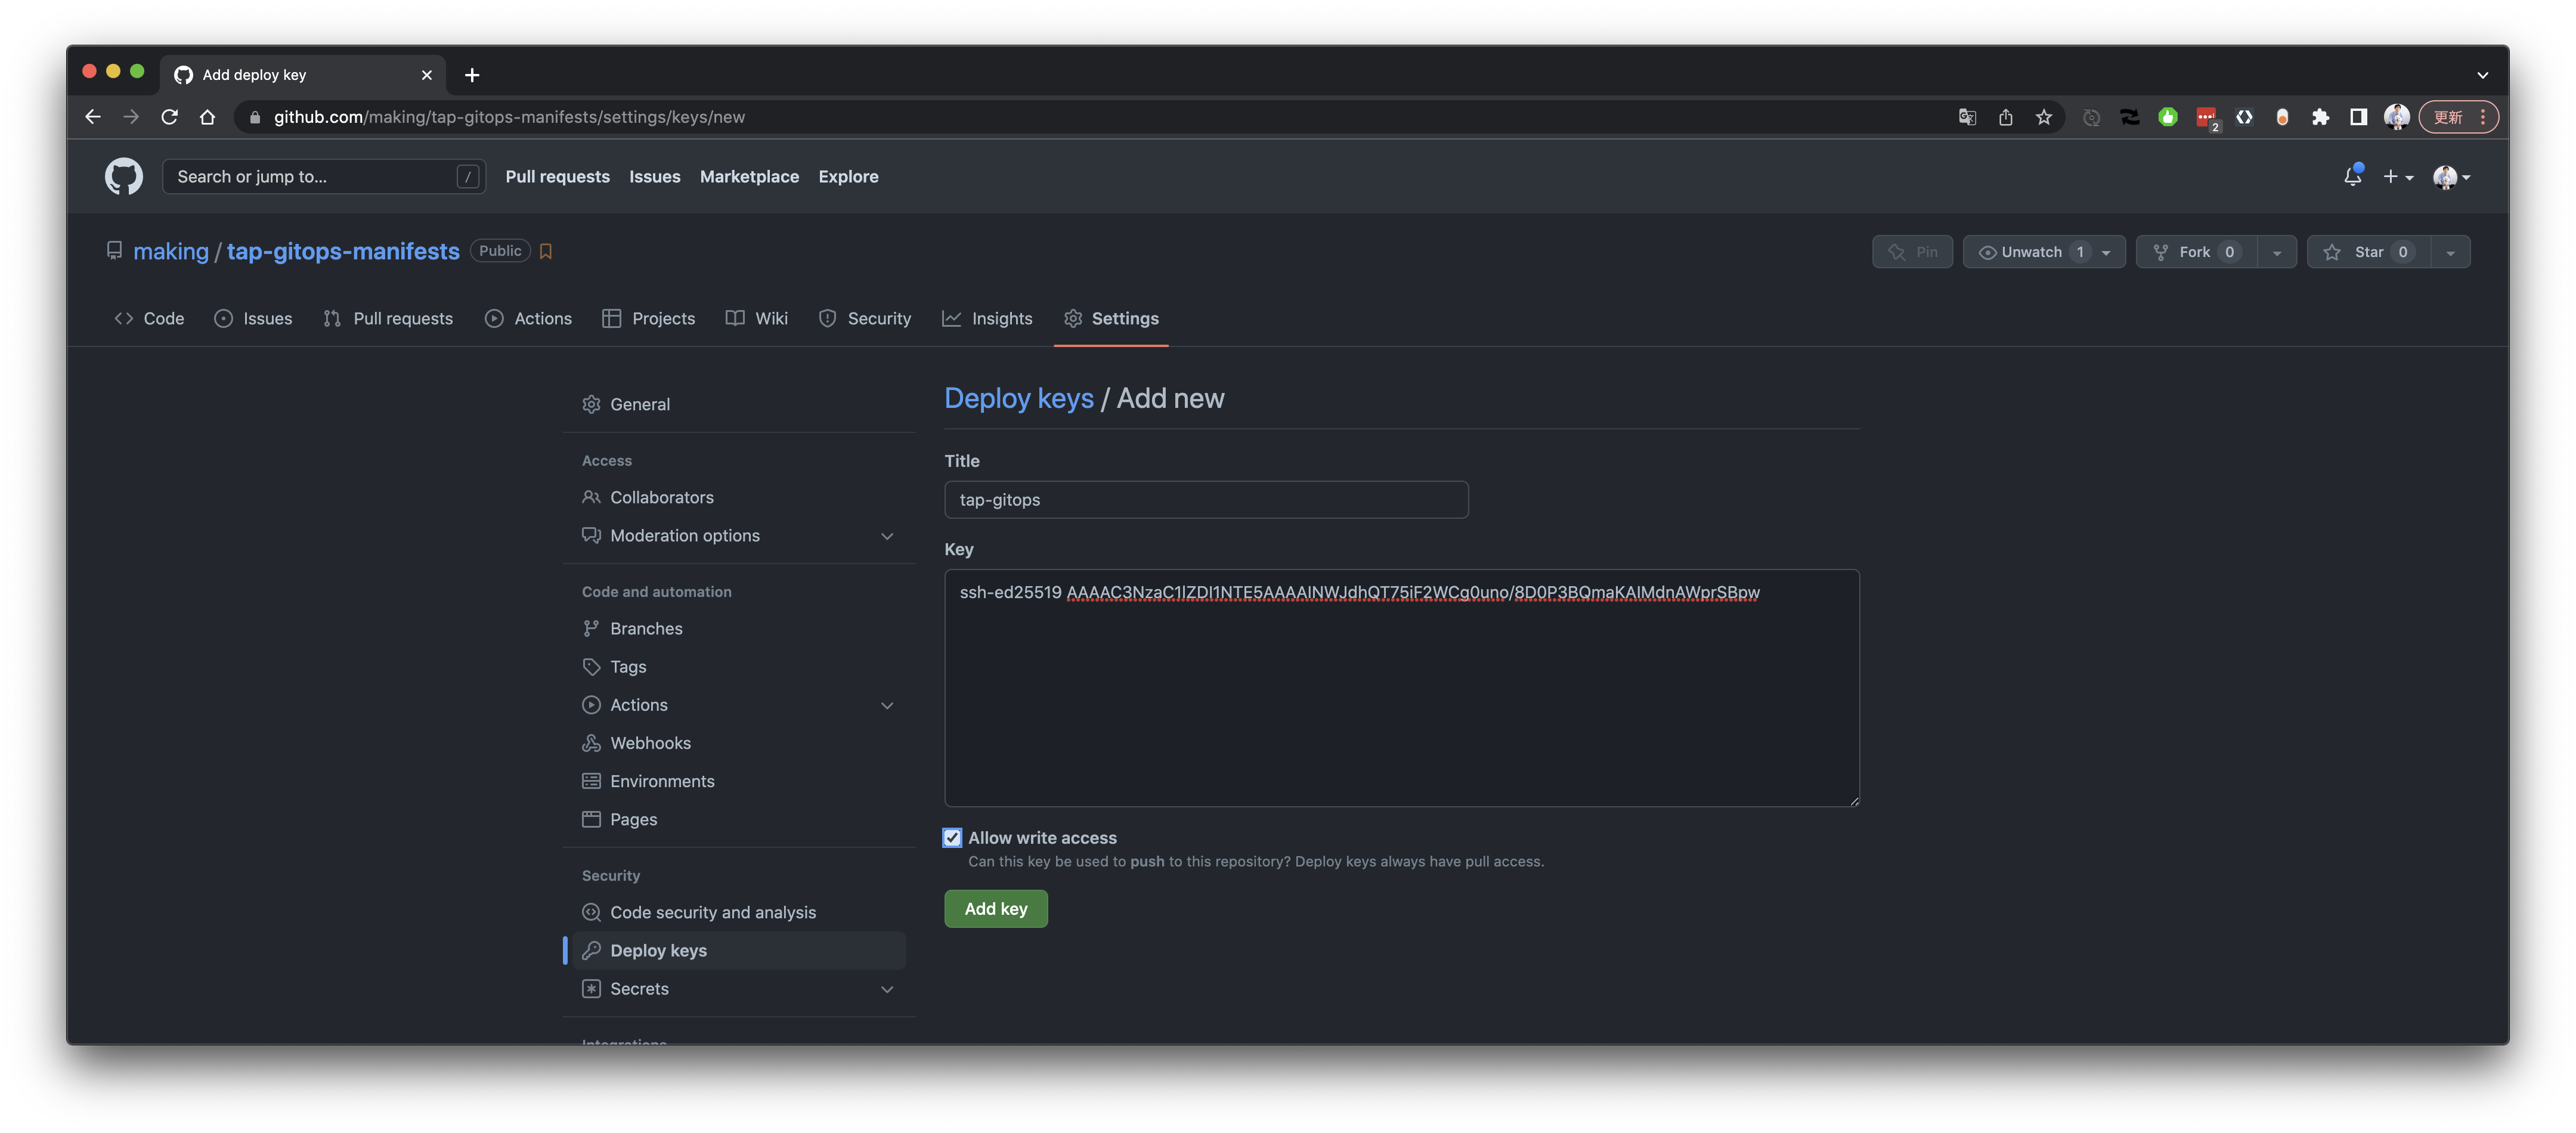2576x1133 pixels.
Task: Focus the Search or jump to box
Action: pyautogui.click(x=323, y=177)
